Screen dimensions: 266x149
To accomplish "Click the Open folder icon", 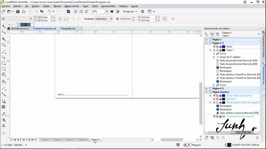I will tap(9, 12).
